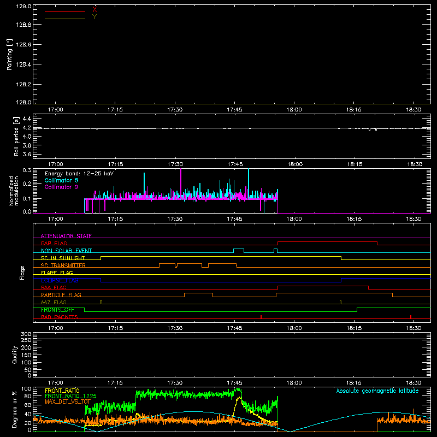This screenshot has height=437, width=437.
Task: Select the Collimator 8 legend entry
Action: [x=61, y=180]
